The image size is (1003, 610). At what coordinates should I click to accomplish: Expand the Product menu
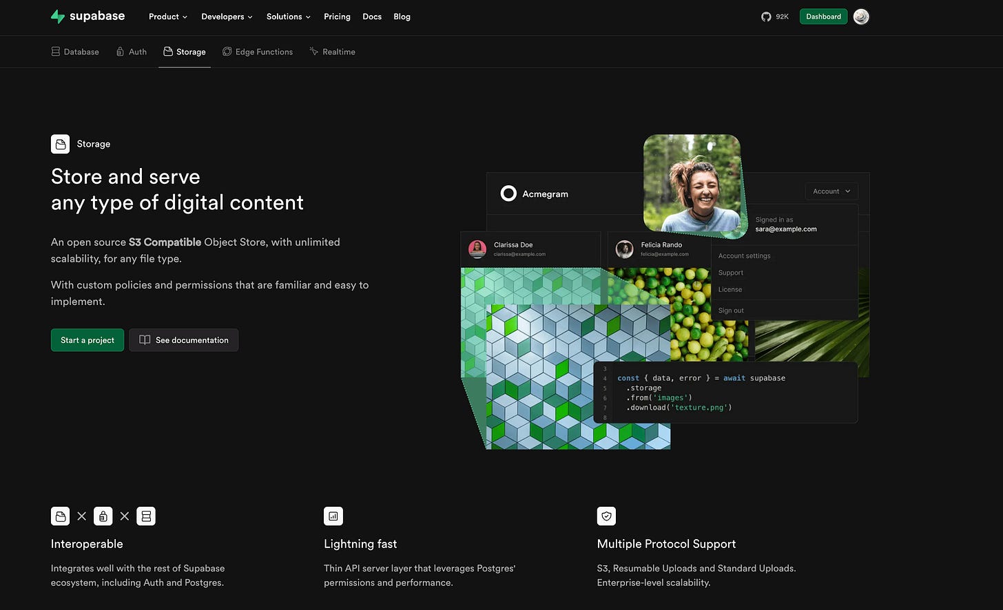coord(168,17)
